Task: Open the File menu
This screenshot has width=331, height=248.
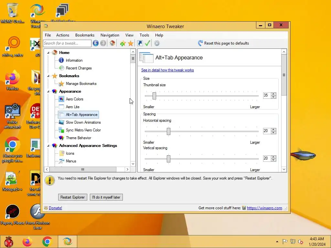Action: (48, 35)
